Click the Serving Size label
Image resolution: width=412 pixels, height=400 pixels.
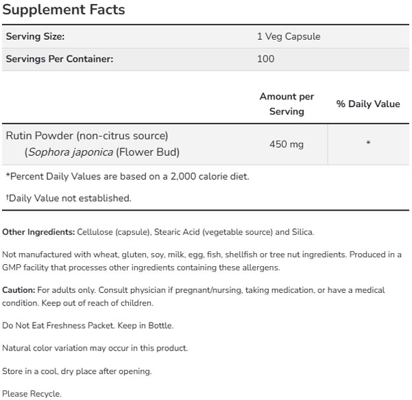pos(35,37)
